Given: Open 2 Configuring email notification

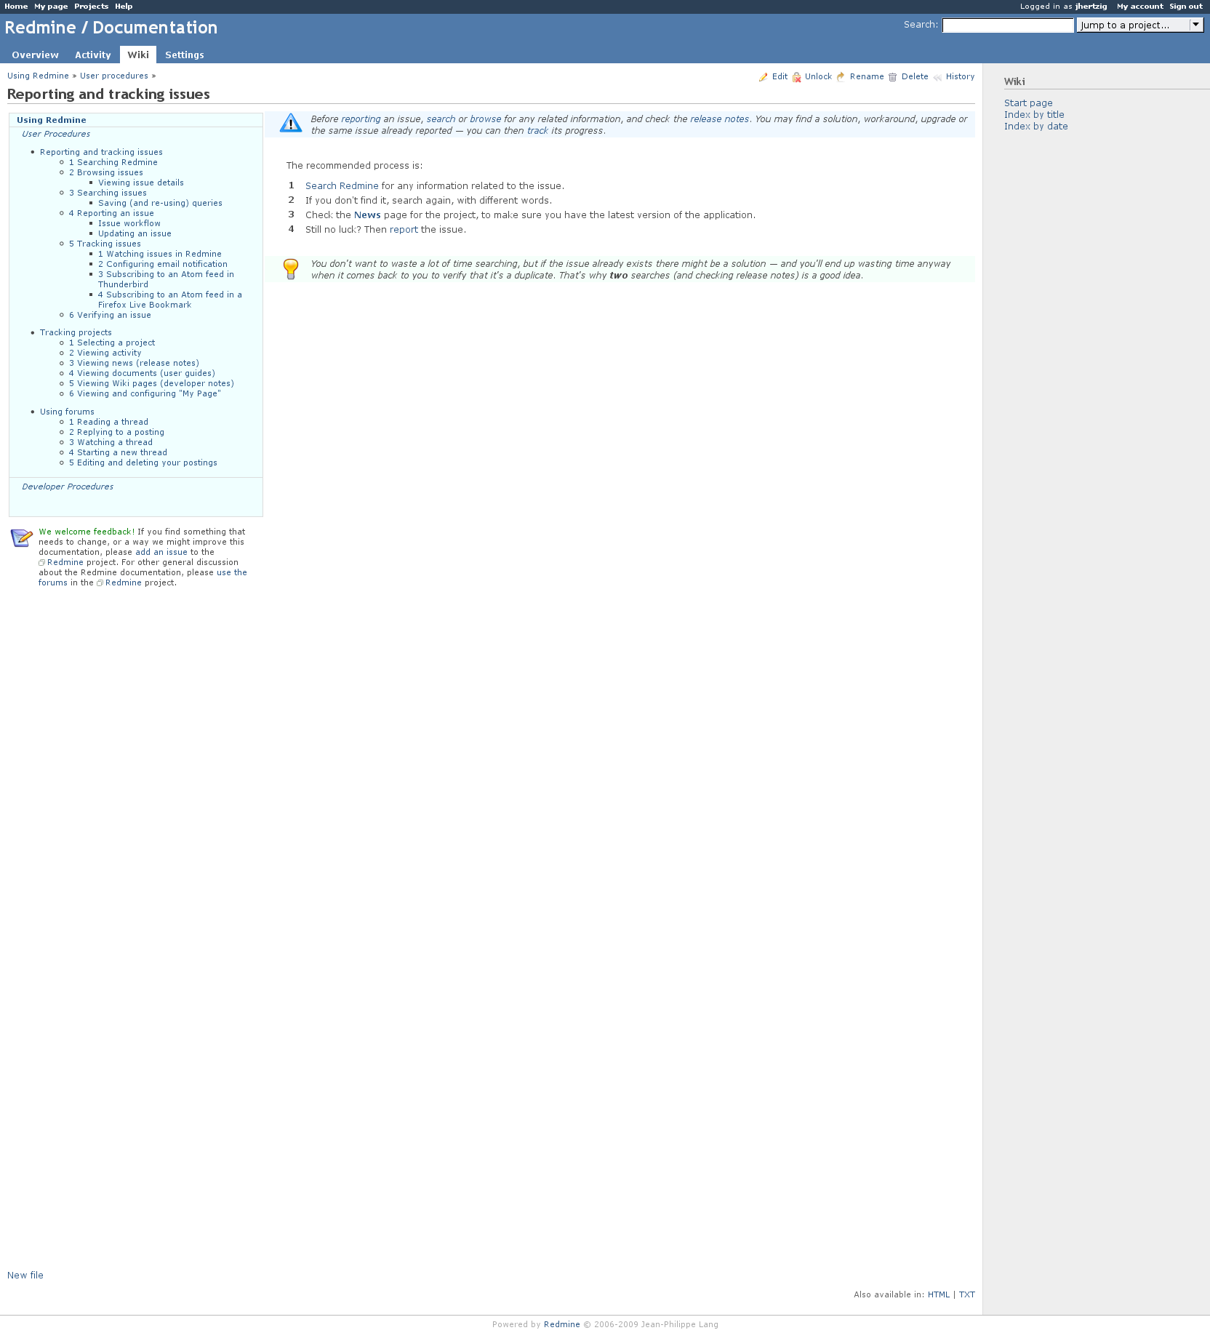Looking at the screenshot, I should coord(163,264).
